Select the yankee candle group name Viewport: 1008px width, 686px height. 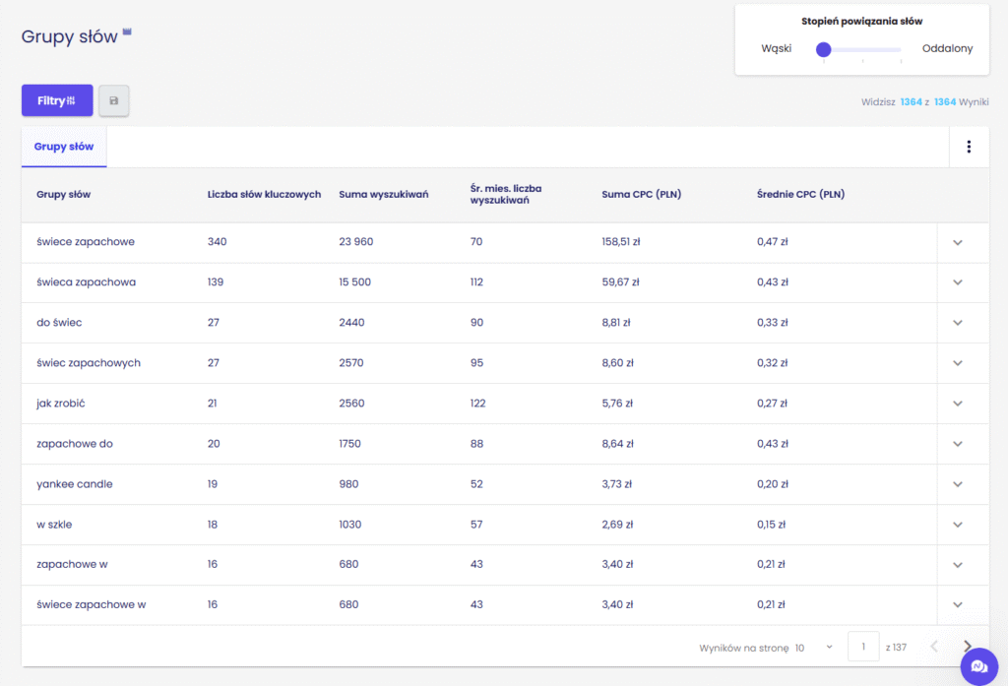pos(75,484)
